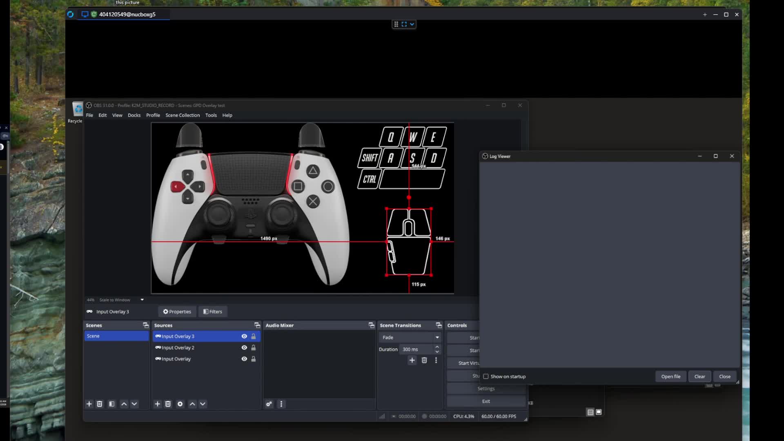Hide the Input Overlay 2 source
The image size is (784, 441).
pyautogui.click(x=244, y=347)
